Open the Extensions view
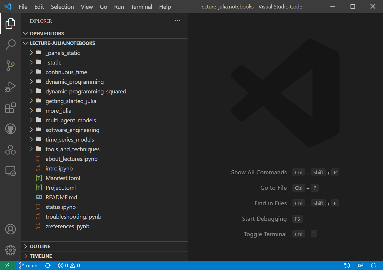 [x=11, y=108]
